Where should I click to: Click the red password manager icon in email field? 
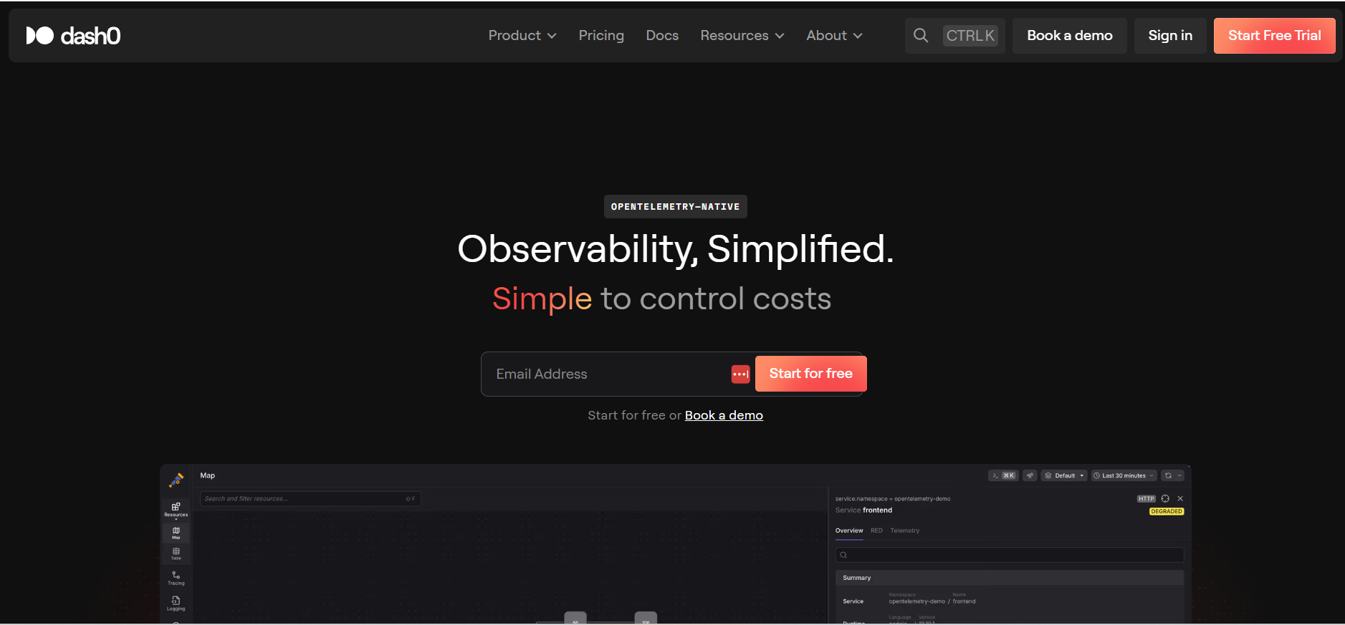[x=740, y=374]
